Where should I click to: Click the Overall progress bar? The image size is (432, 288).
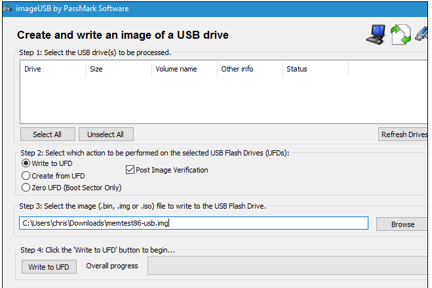pos(288,266)
